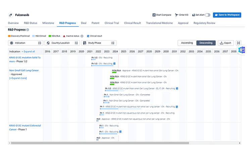Toggle the Set Alert switch
Screen dimensions: 252x158
208,15
